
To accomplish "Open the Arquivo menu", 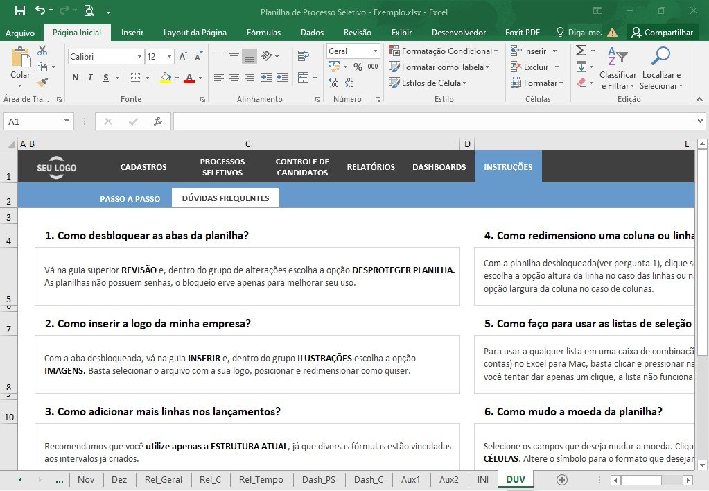I will click(x=20, y=33).
